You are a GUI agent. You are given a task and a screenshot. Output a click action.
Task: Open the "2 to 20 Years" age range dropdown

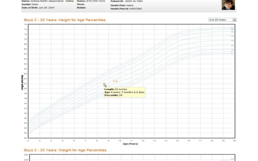222,20
